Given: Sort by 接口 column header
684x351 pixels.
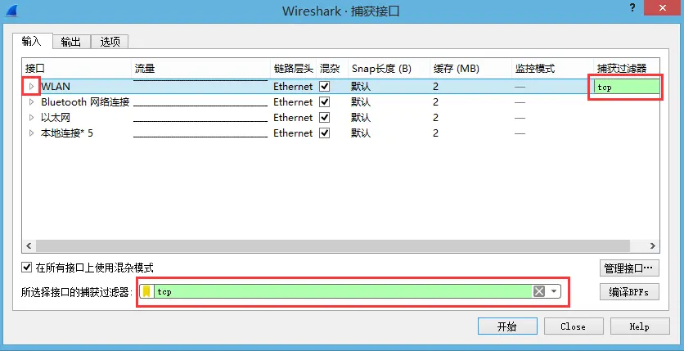Looking at the screenshot, I should (x=76, y=69).
